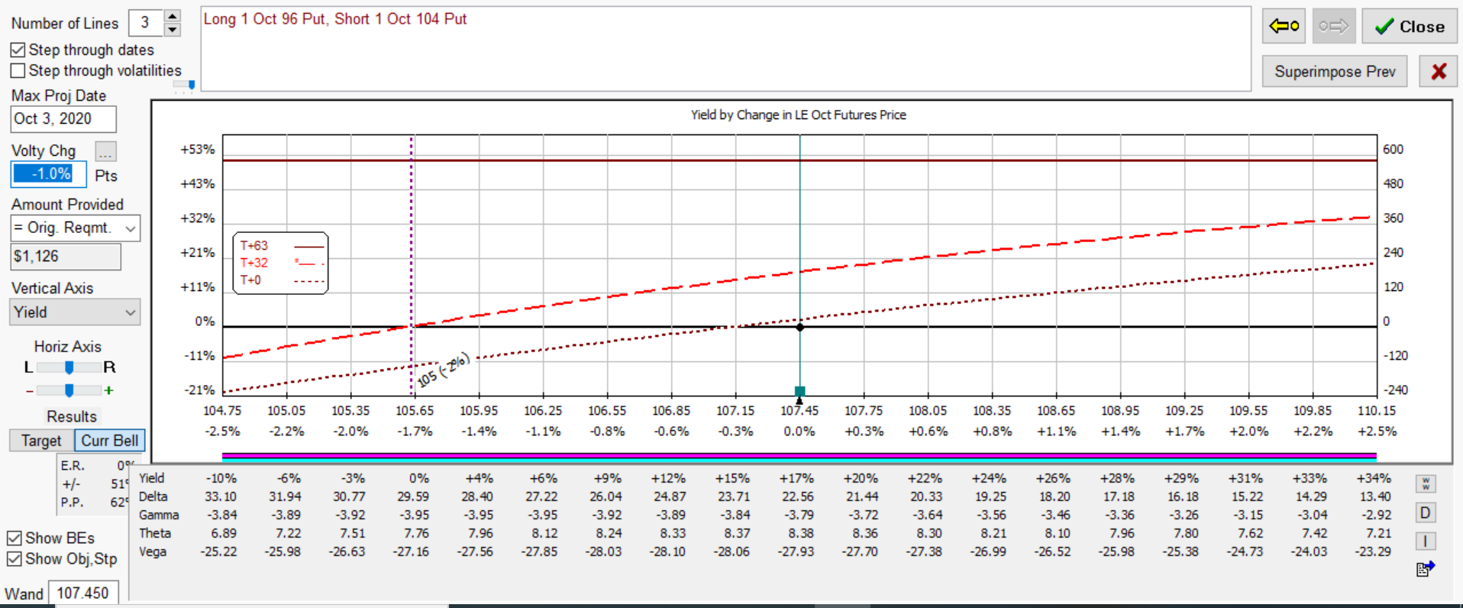Image resolution: width=1463 pixels, height=608 pixels.
Task: Click the Delta value 33.10
Action: point(221,496)
